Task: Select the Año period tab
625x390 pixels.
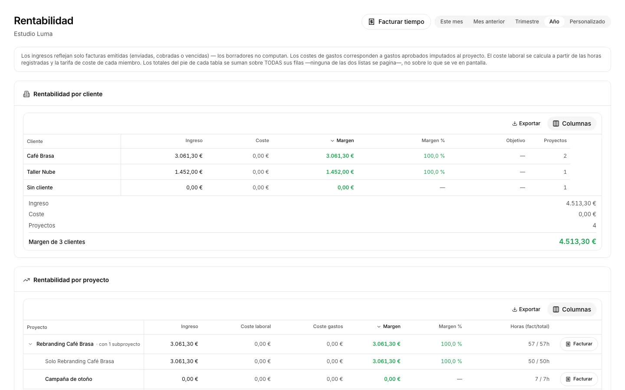Action: coord(554,22)
